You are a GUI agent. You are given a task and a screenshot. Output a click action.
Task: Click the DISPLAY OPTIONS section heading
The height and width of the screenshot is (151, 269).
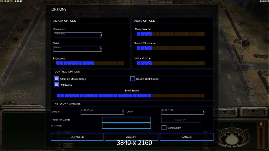[x=64, y=21]
